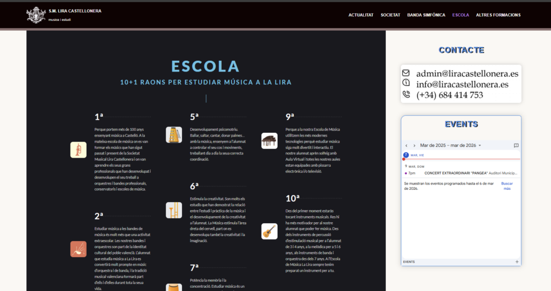Click the S.M. Lira Castellonera site title
Screen dimensions: 551x291
(75, 11)
